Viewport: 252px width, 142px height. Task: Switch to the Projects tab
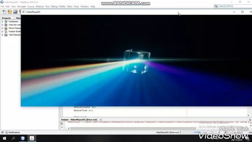[6, 18]
